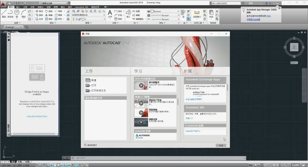308x167 pixels.
Task: Expand the layer state dropdown (未保存的图层状态)
Action: tap(88, 15)
